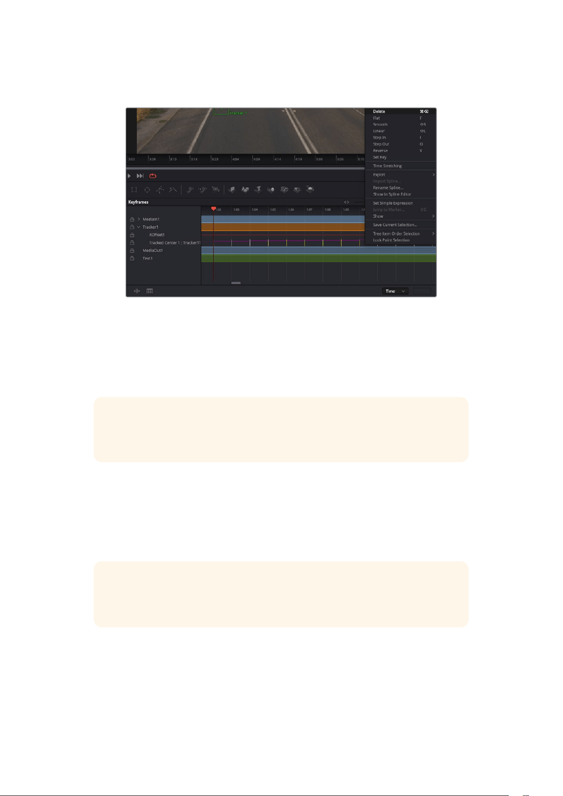The height and width of the screenshot is (796, 563).
Task: Click the Keyframes horizontal scrollbar handle
Action: click(x=236, y=283)
